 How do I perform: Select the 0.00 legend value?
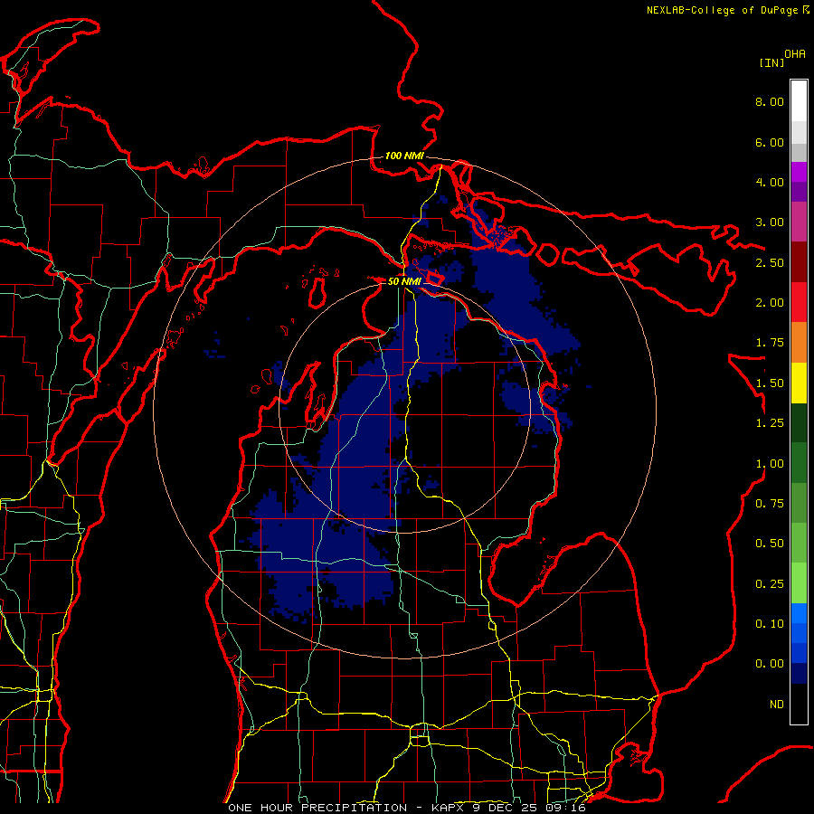pos(770,664)
